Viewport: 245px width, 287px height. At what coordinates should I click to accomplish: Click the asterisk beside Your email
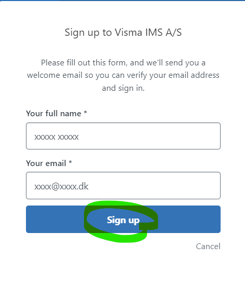click(x=70, y=162)
